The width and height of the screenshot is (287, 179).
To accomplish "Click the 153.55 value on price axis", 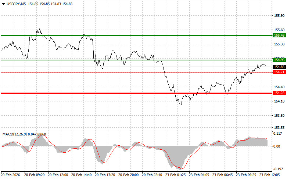I will [x=279, y=128].
